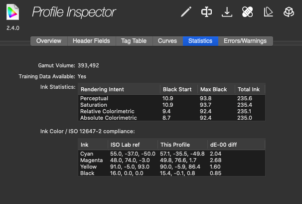The height and width of the screenshot is (204, 302).
Task: Click the rename text-cursor icon
Action: 207,11
